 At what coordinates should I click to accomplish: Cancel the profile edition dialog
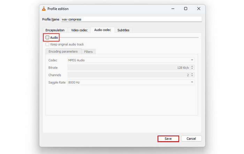pos(191,139)
